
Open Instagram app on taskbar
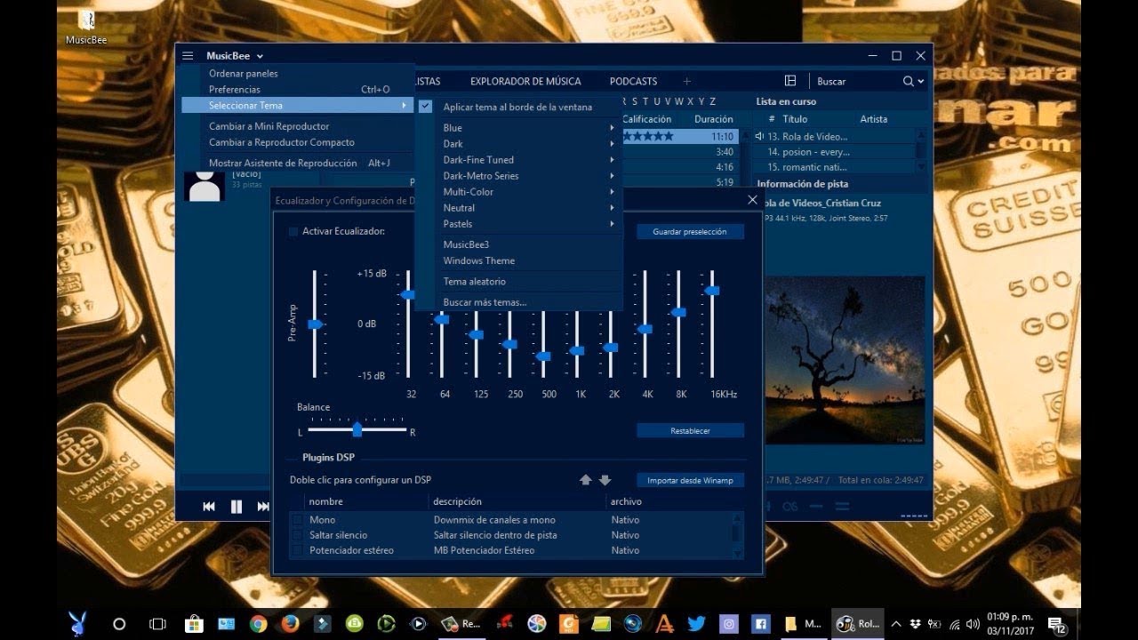(729, 624)
